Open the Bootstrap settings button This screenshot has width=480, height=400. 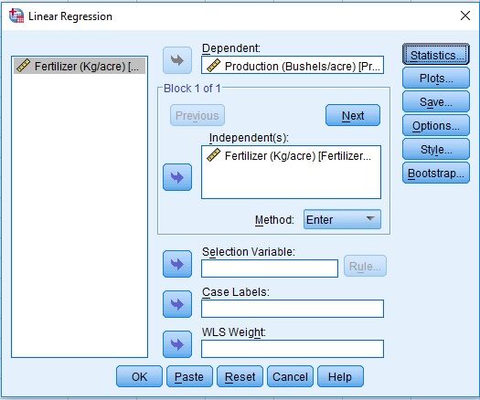[436, 174]
